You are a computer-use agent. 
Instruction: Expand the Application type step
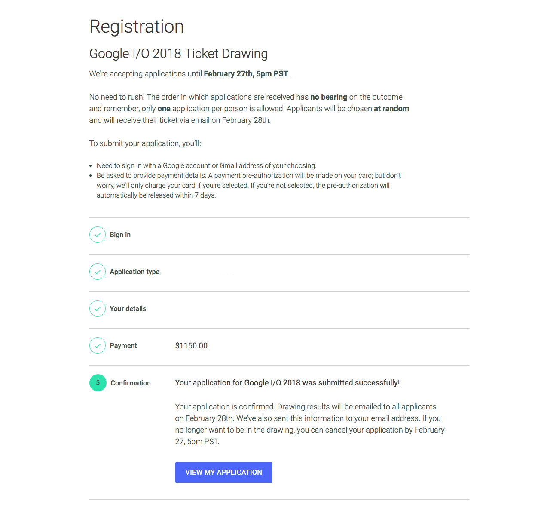point(134,272)
